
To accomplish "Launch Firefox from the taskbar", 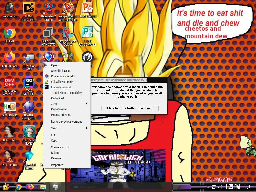I will (x=31, y=187).
